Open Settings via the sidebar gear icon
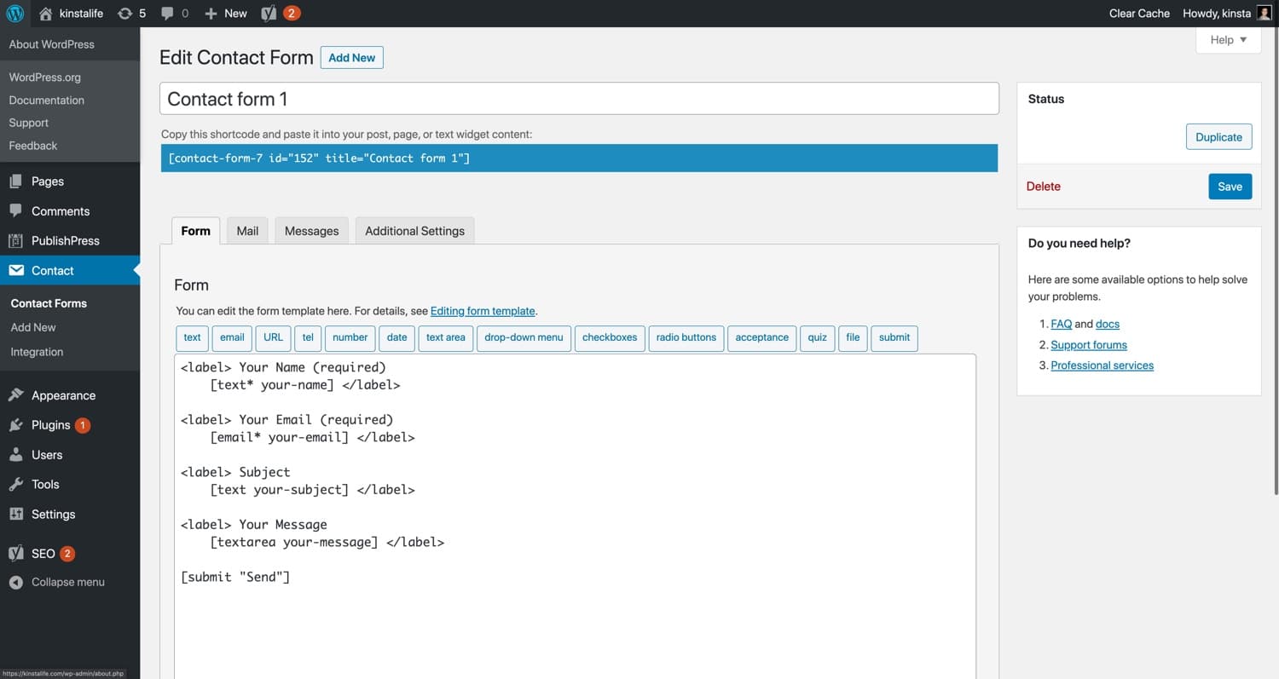1279x679 pixels. [x=17, y=514]
